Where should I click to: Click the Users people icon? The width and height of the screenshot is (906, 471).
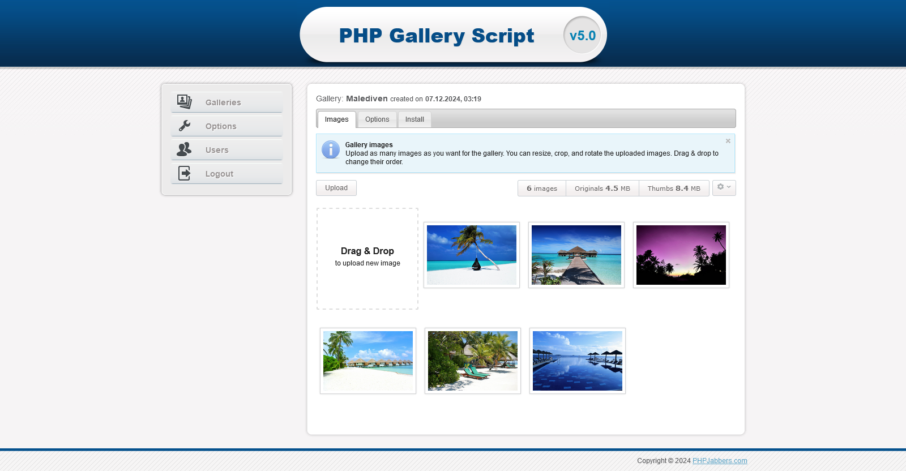click(x=184, y=149)
